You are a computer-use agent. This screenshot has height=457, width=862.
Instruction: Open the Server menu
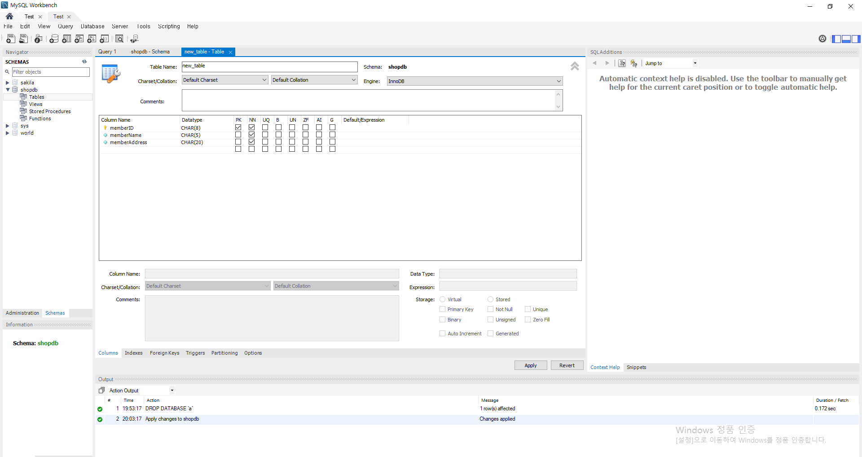120,26
